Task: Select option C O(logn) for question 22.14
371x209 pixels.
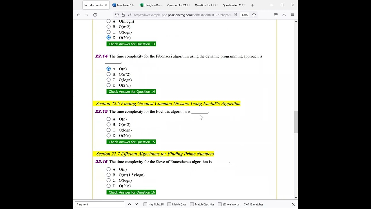Action: point(108,80)
